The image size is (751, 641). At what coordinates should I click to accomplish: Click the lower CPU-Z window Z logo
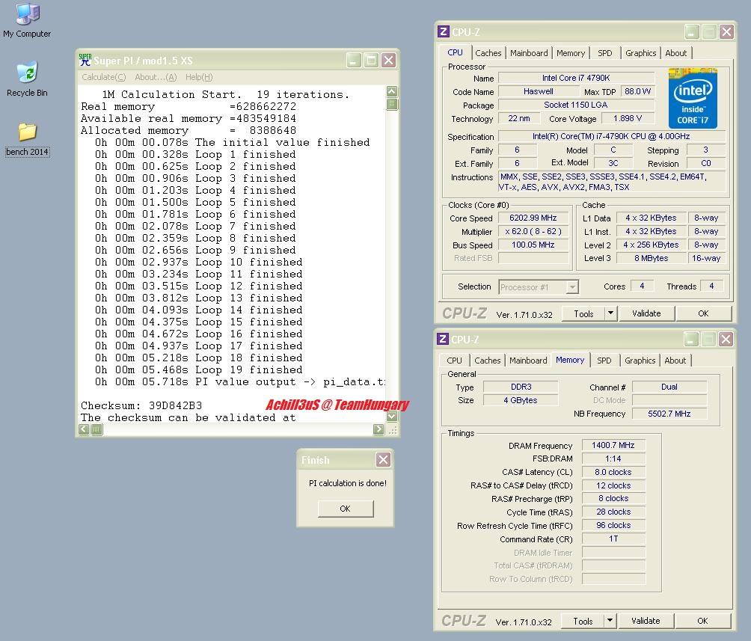[x=443, y=339]
